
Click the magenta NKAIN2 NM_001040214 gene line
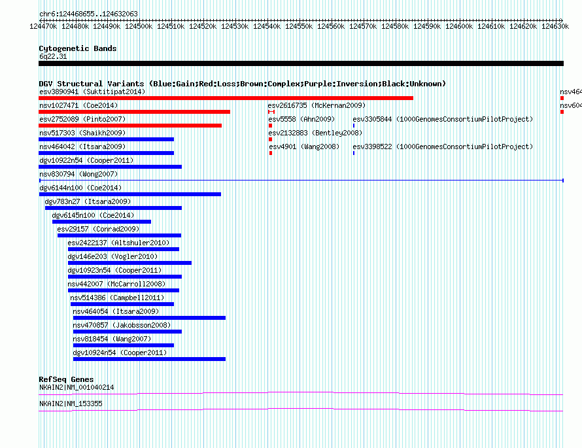click(x=301, y=394)
